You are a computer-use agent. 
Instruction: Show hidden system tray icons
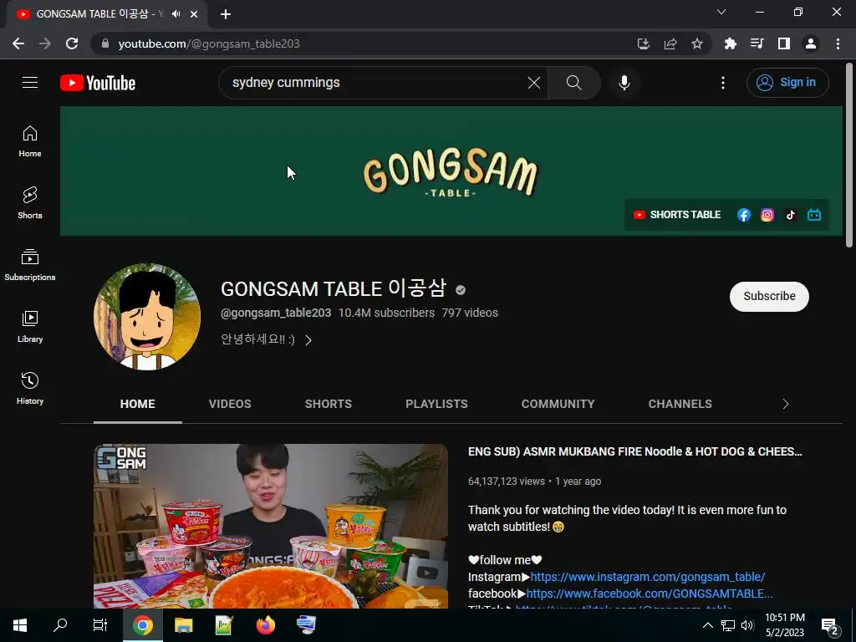tap(707, 625)
